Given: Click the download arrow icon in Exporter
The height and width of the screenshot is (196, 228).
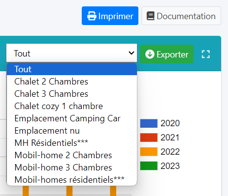Looking at the screenshot, I should point(150,54).
